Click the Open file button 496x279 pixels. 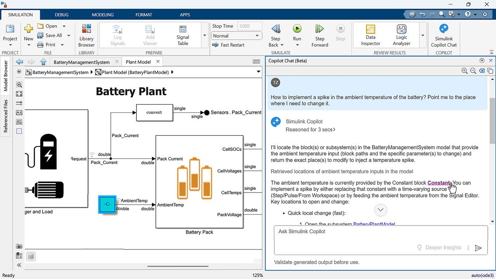pos(47,26)
